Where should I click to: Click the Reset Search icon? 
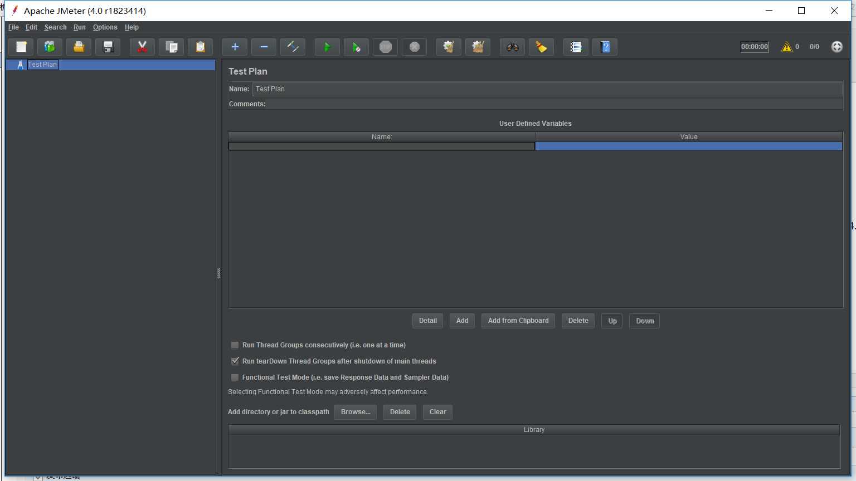tap(541, 47)
